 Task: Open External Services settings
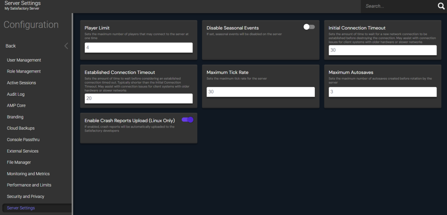(23, 151)
